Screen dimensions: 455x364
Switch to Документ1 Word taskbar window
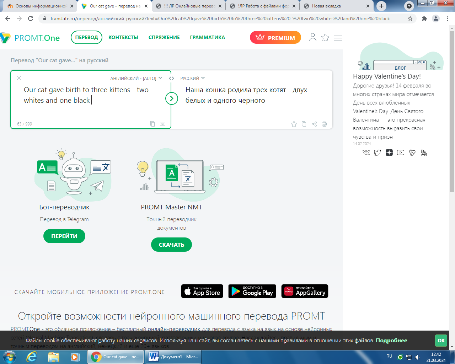tap(173, 357)
